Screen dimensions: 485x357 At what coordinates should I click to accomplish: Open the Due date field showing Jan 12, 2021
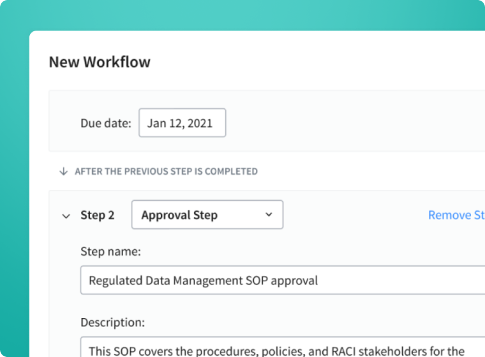pos(182,123)
